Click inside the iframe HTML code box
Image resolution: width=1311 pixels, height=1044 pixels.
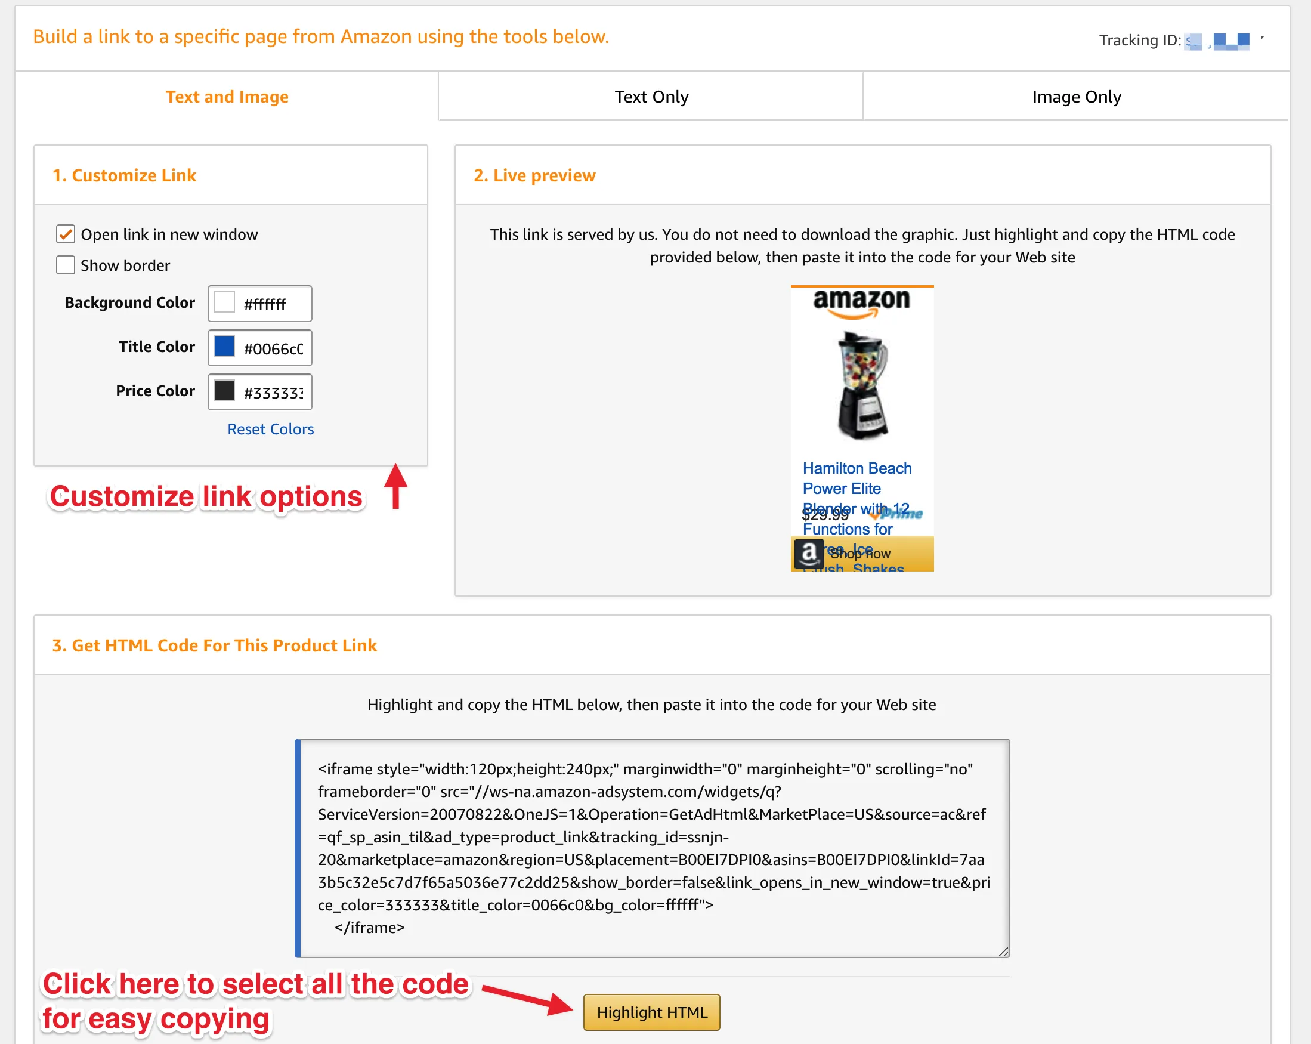click(x=653, y=848)
